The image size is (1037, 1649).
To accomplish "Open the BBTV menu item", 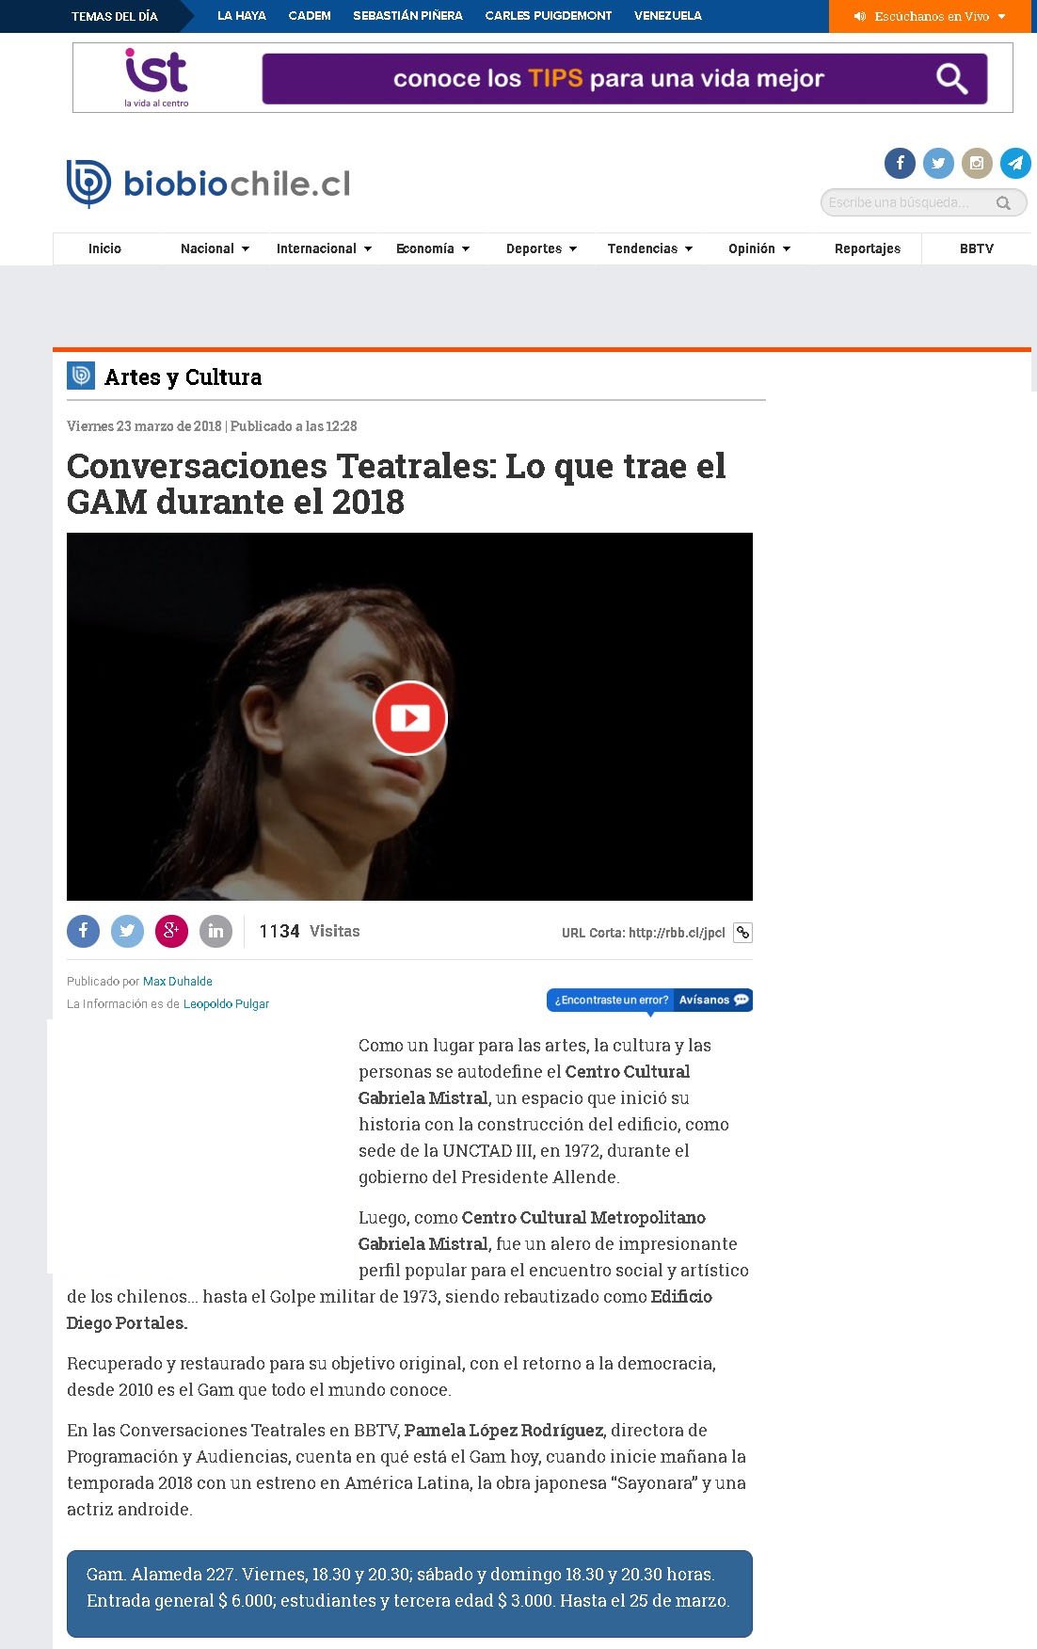I will [x=977, y=248].
